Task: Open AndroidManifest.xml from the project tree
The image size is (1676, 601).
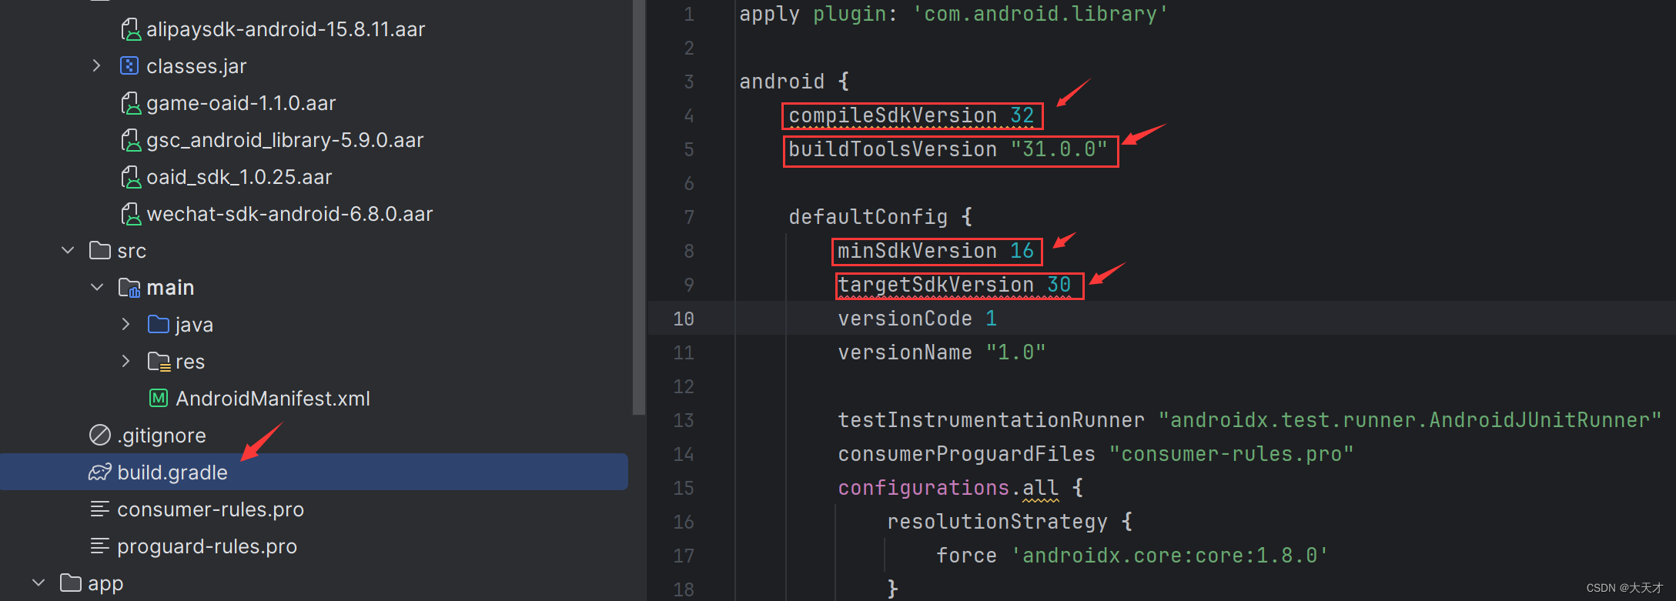Action: click(273, 399)
